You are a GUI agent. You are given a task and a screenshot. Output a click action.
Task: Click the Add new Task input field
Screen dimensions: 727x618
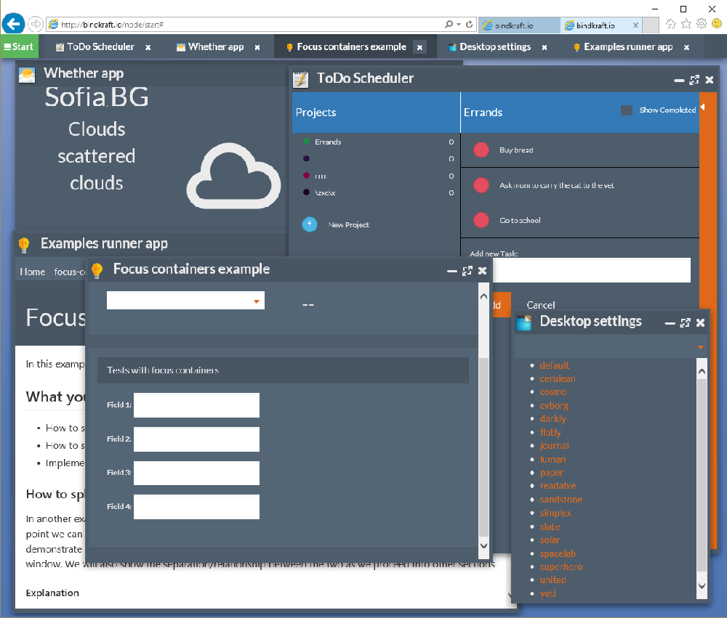click(591, 270)
